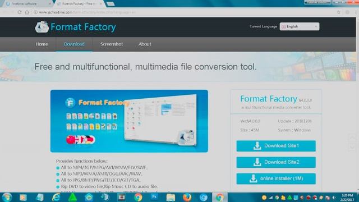Open a new browser tab

click(x=111, y=4)
